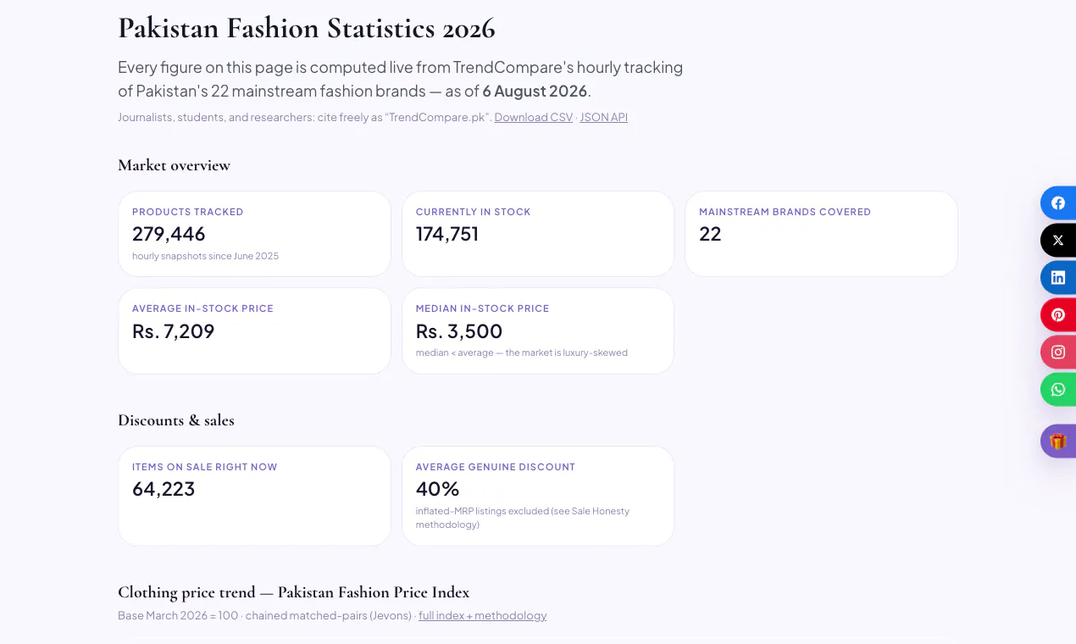Click the Average In-Stock Price label

point(202,308)
